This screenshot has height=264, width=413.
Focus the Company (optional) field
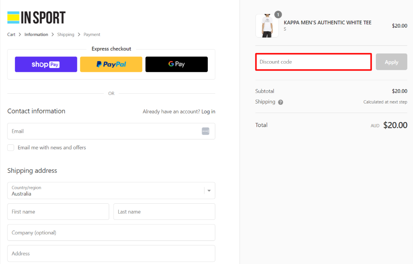coord(111,233)
